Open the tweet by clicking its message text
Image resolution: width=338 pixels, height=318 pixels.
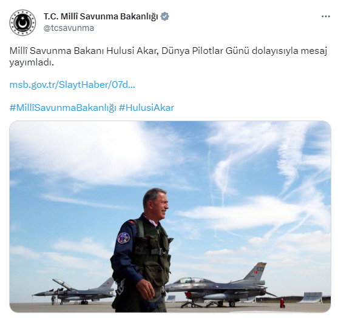(168, 57)
